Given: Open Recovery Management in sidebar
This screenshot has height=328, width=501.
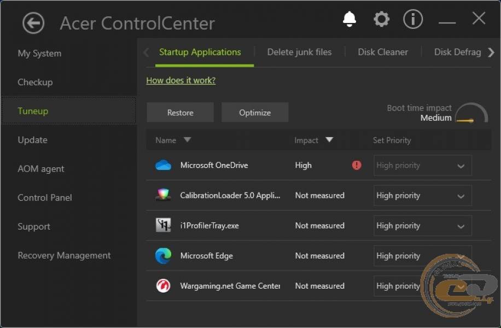Looking at the screenshot, I should 64,255.
